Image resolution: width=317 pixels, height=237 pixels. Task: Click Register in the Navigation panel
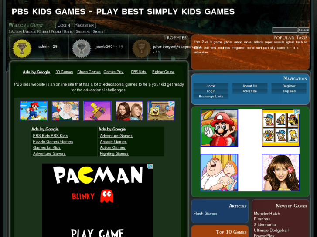tap(289, 86)
